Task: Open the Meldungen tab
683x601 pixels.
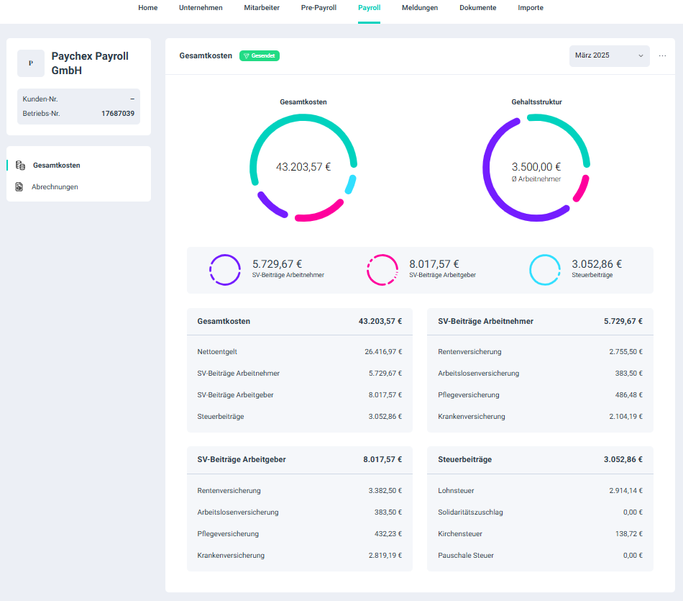Action: 420,8
